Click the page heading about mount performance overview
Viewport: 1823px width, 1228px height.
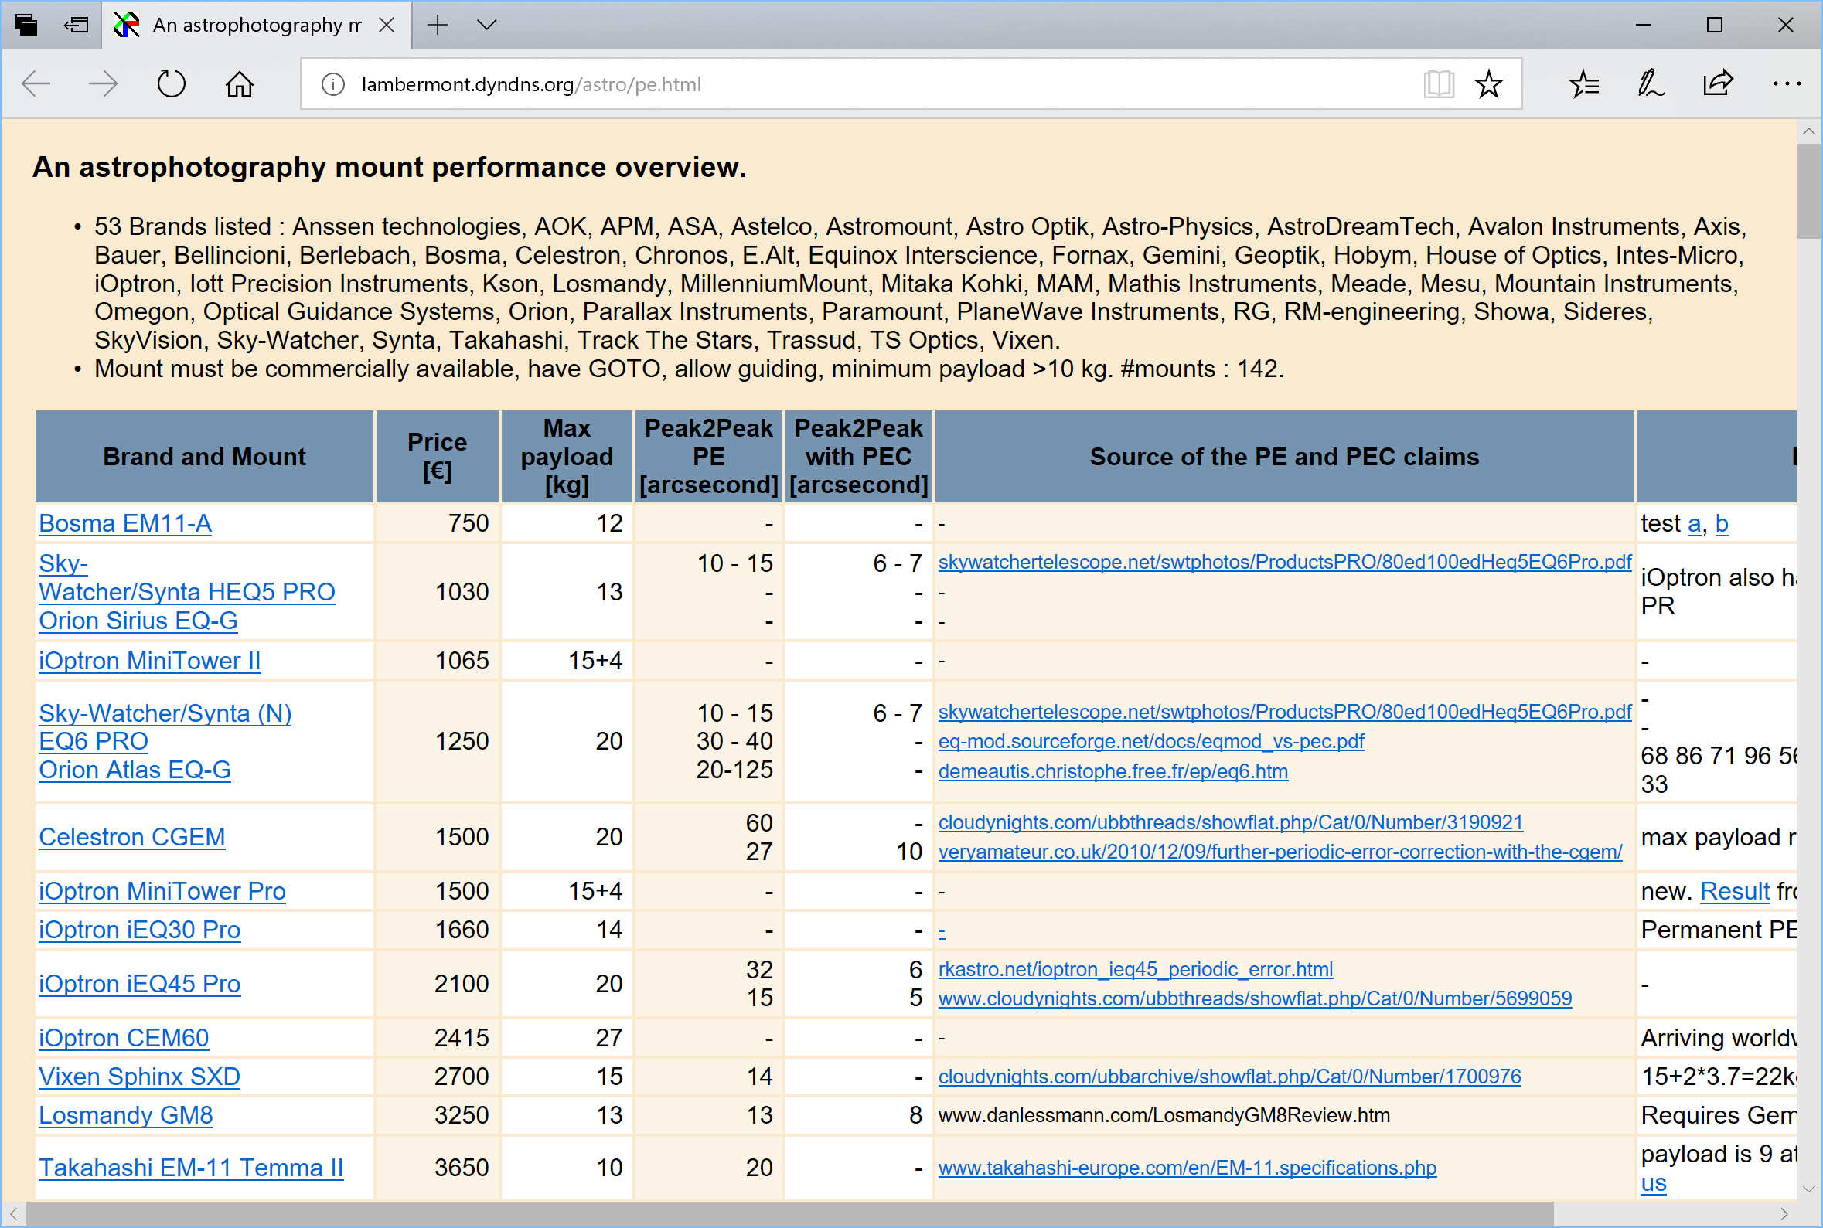[390, 167]
